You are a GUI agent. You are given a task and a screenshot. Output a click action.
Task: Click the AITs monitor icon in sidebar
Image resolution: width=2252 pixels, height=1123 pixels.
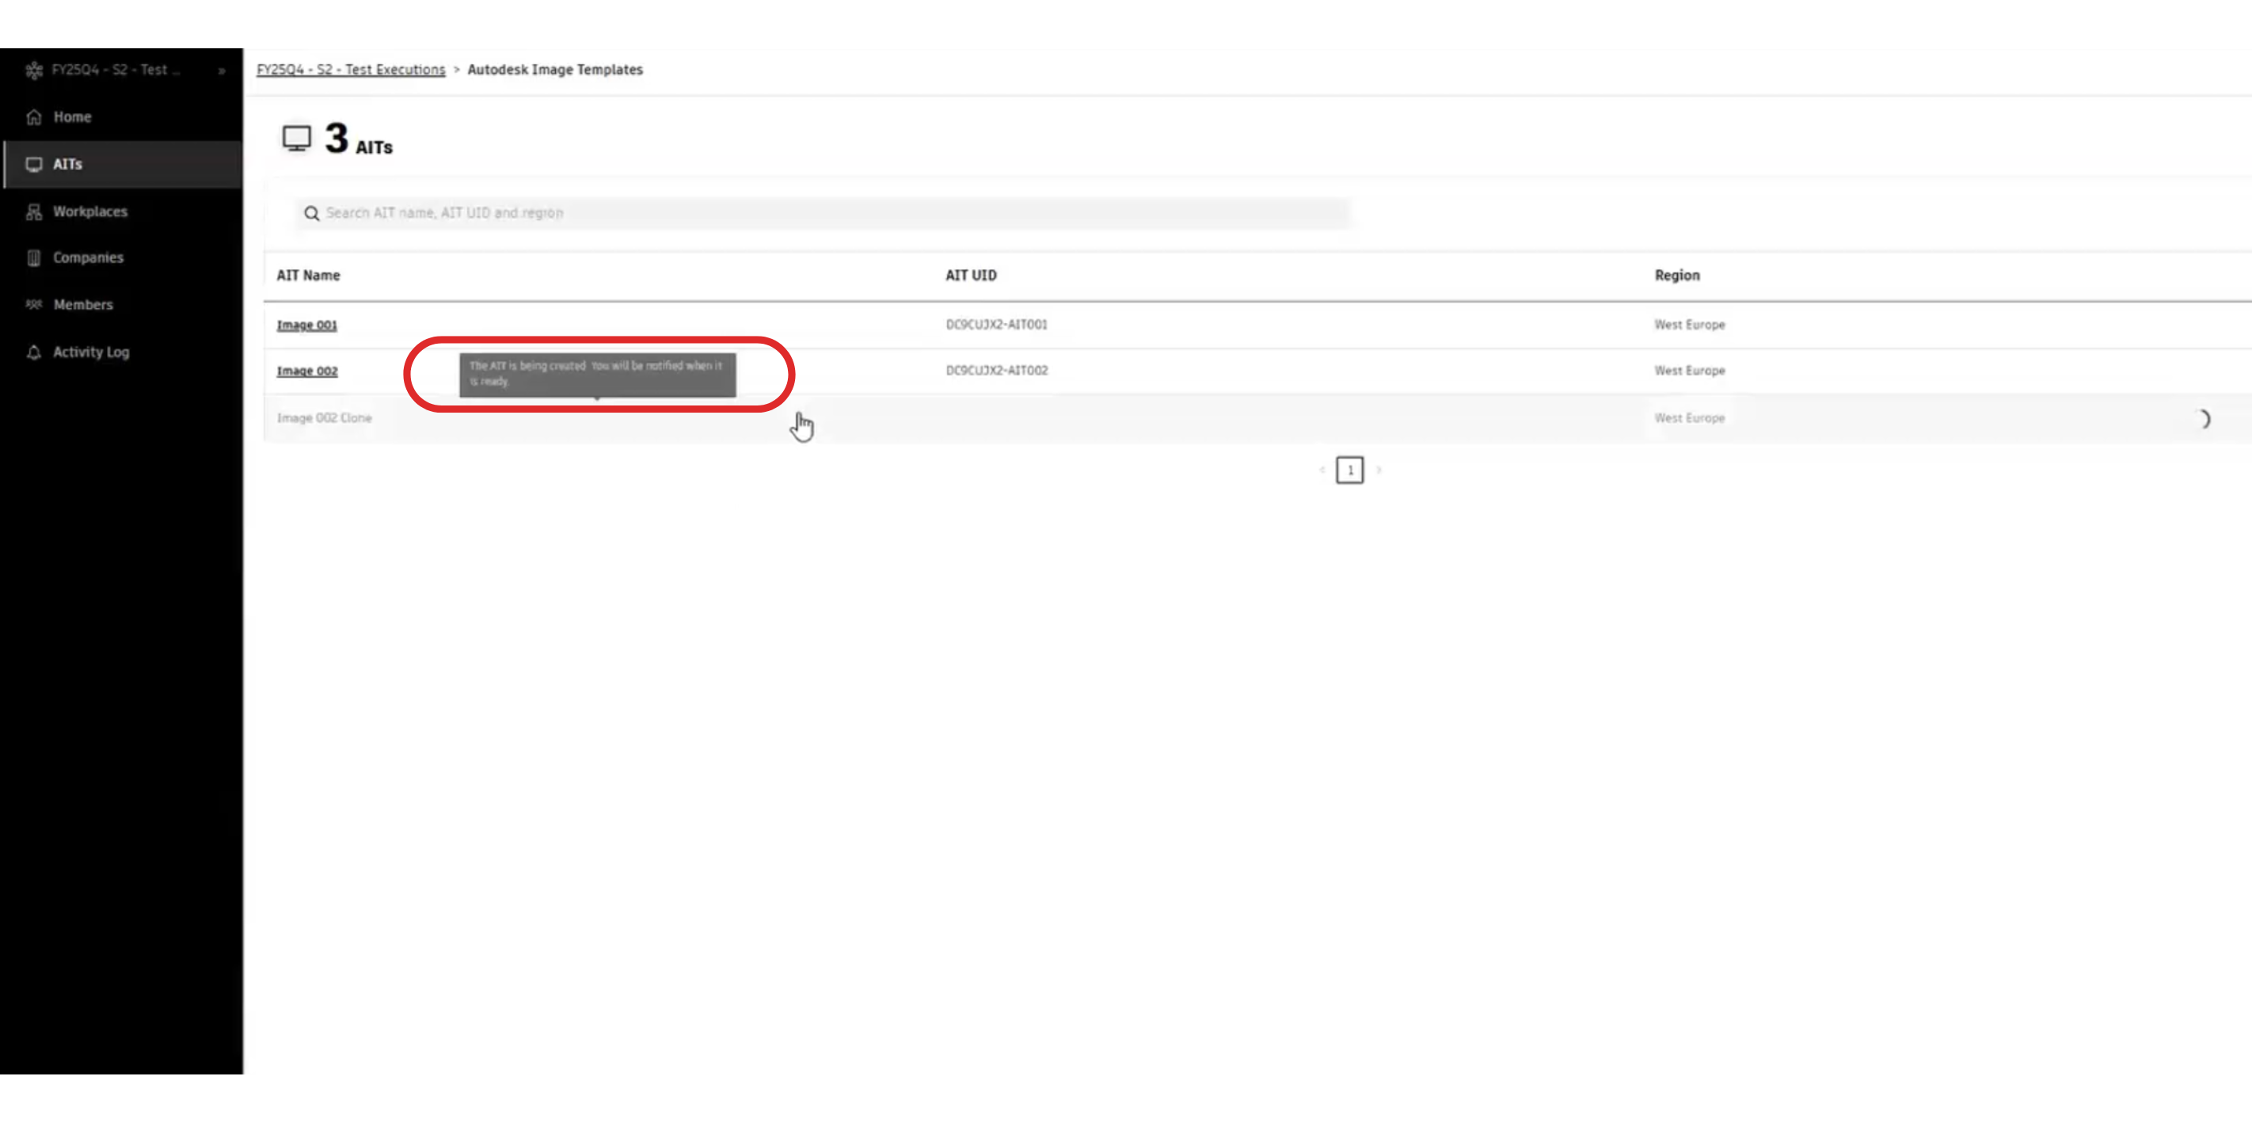pos(34,165)
